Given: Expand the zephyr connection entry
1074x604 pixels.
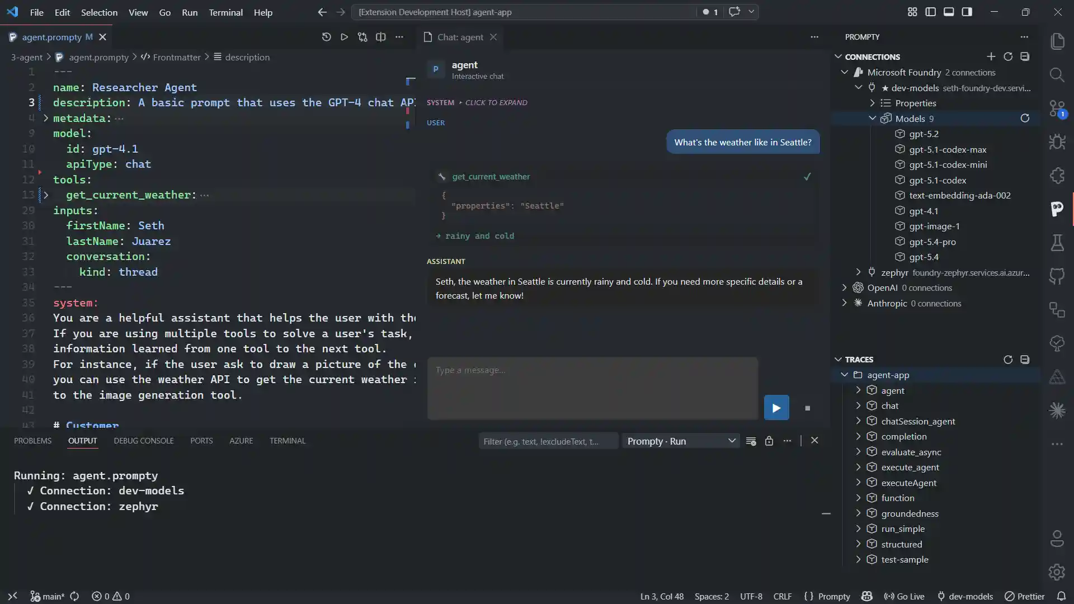Looking at the screenshot, I should 858,272.
